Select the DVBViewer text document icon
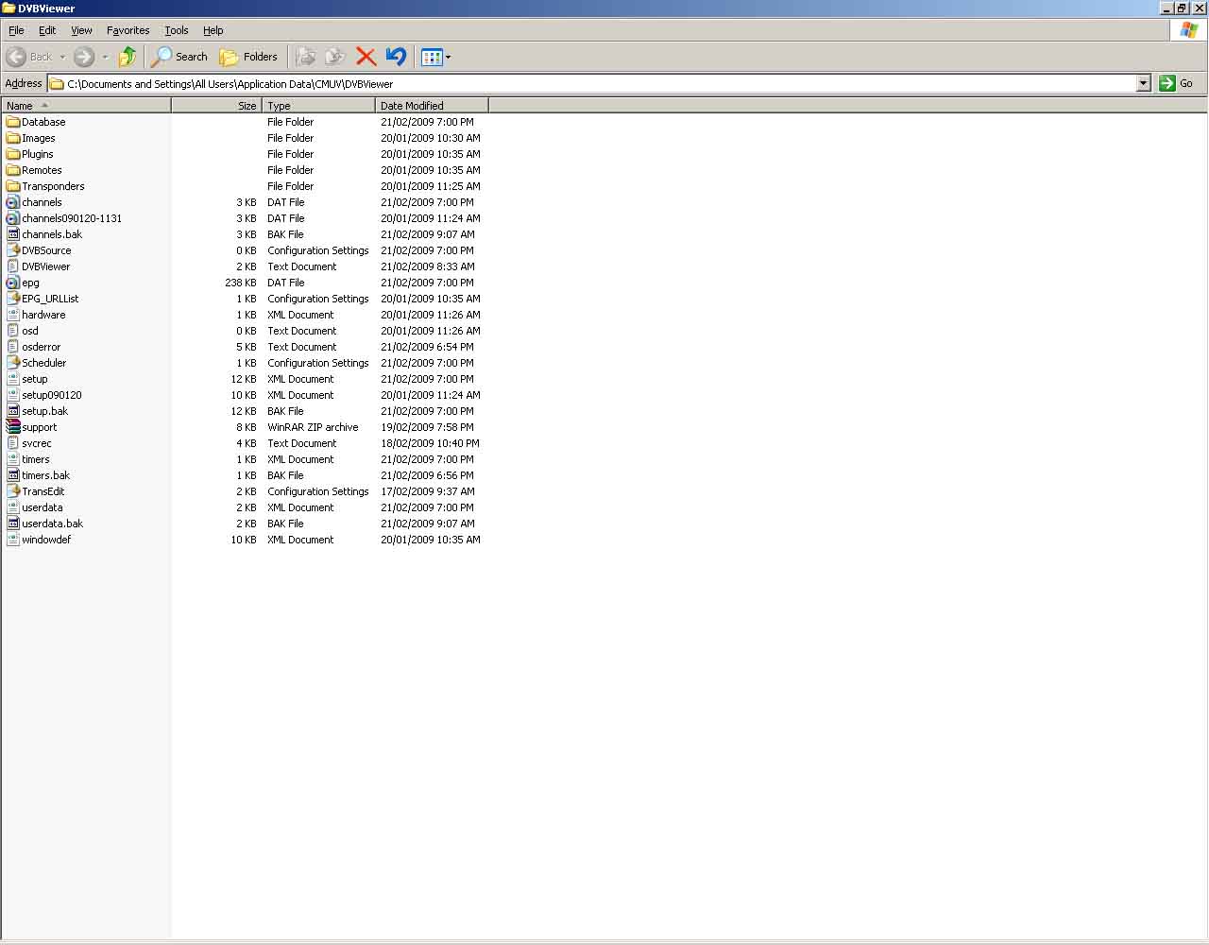1209x945 pixels. coord(13,266)
